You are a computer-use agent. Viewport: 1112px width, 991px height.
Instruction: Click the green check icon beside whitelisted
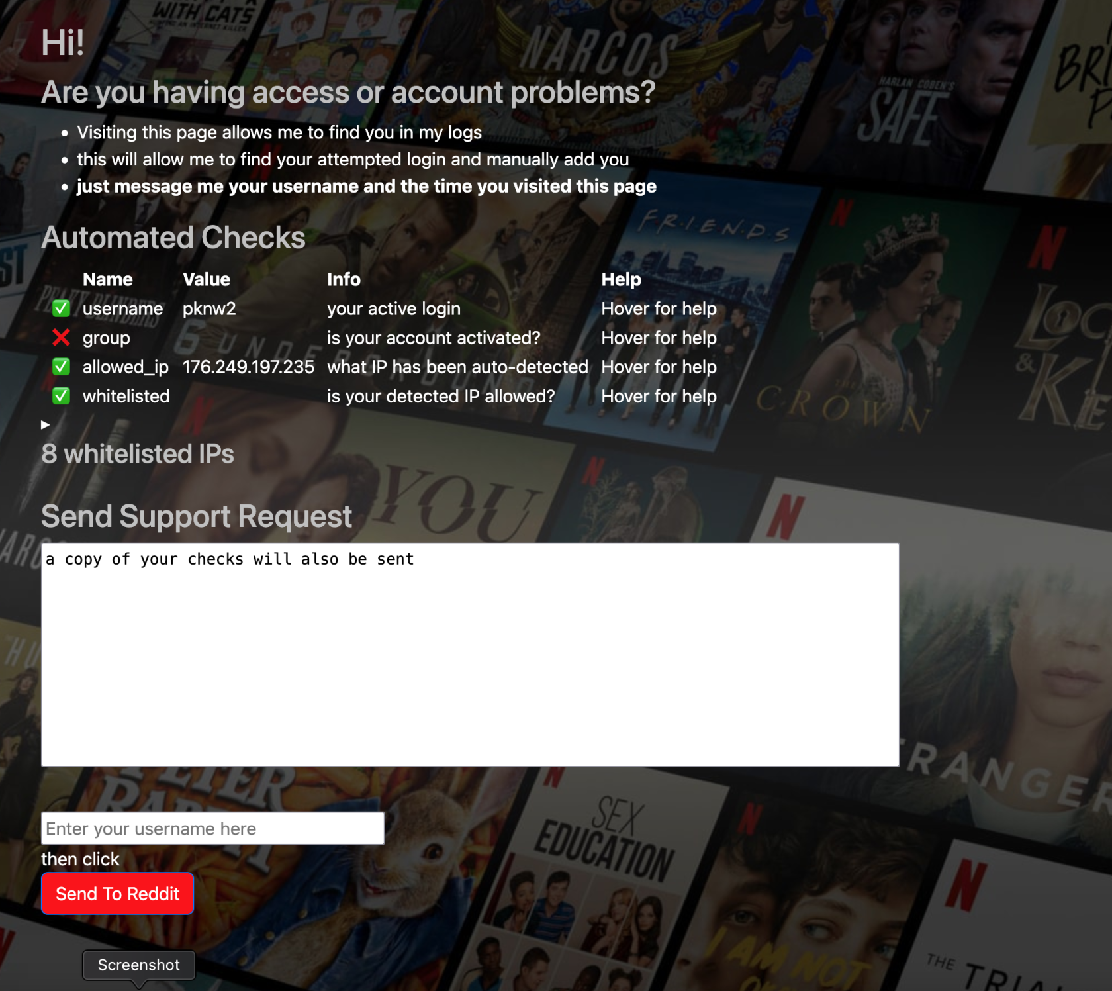point(61,396)
